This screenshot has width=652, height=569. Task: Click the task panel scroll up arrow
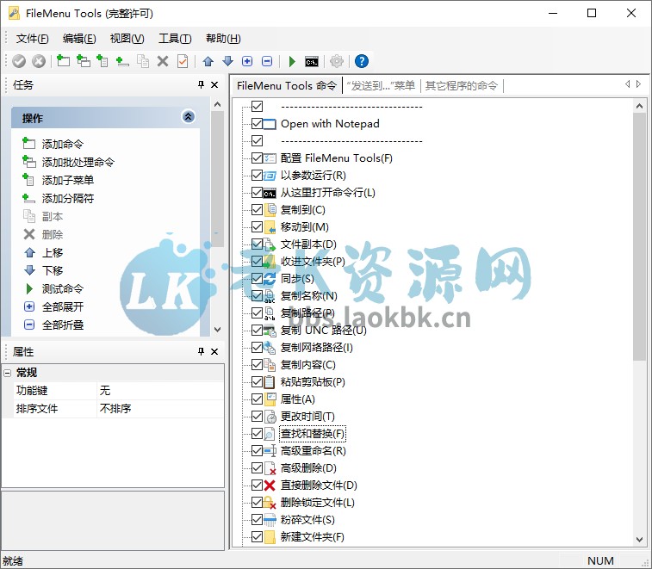pos(217,104)
